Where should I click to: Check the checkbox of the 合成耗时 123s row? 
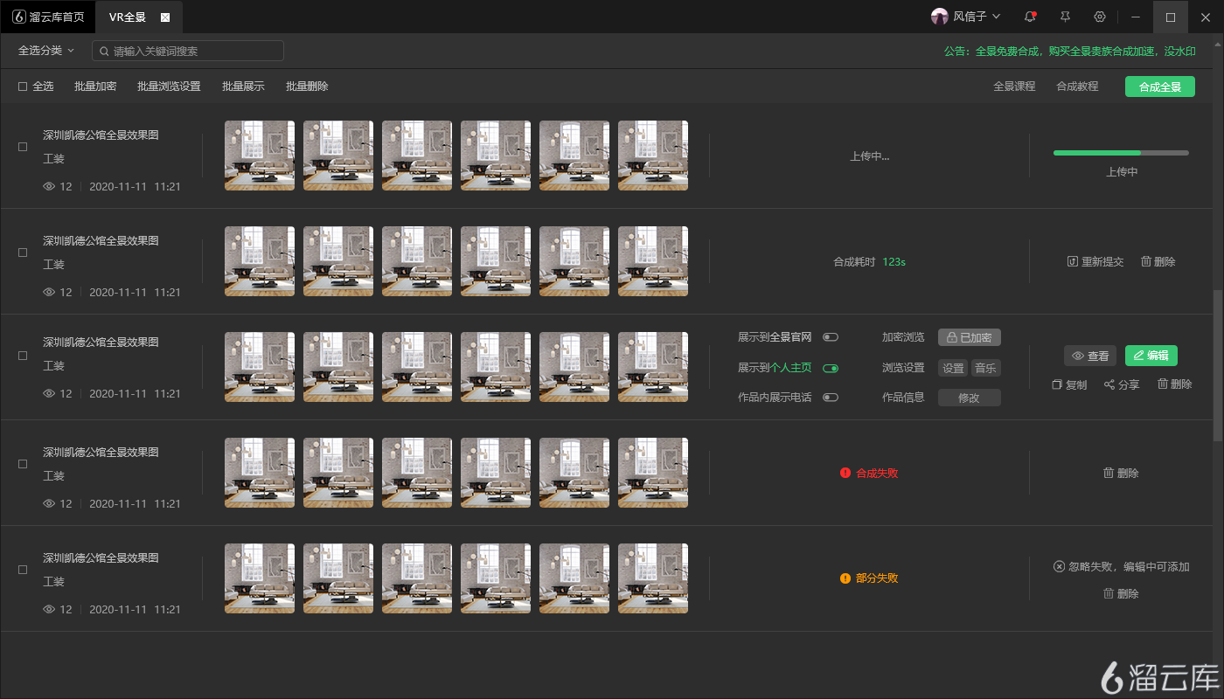coord(23,253)
